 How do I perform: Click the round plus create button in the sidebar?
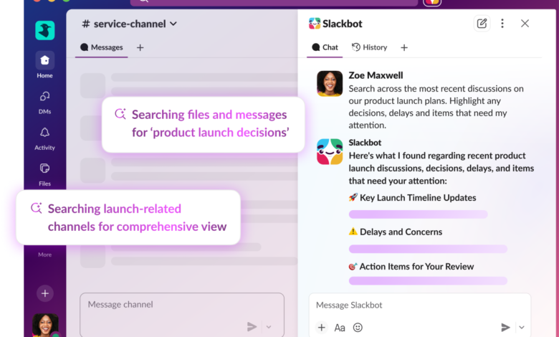[45, 293]
